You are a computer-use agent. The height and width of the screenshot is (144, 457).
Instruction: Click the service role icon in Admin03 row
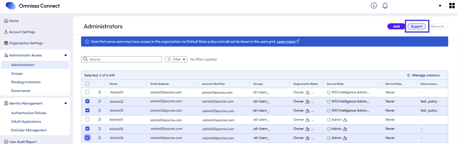(x=329, y=111)
